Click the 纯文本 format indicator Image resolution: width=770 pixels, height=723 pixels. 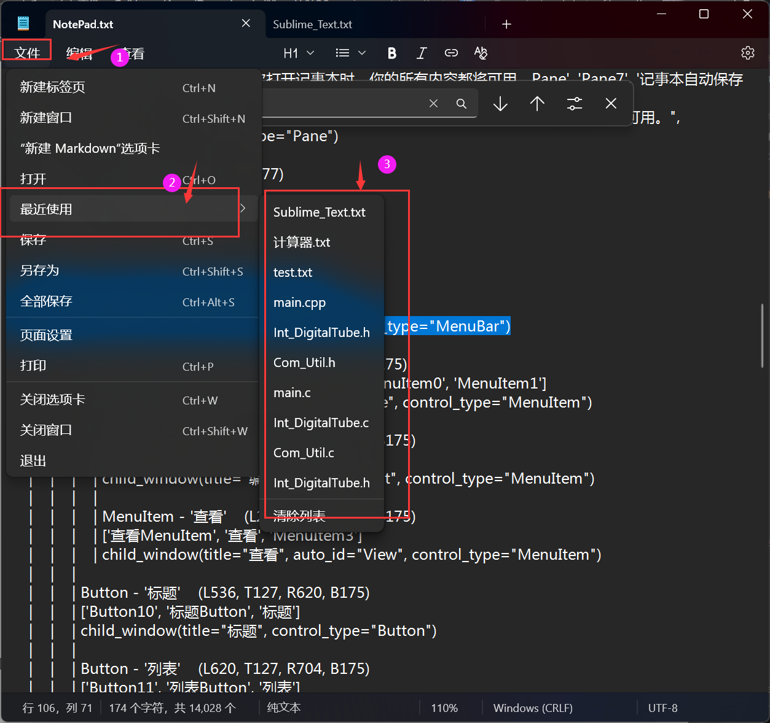click(x=284, y=708)
